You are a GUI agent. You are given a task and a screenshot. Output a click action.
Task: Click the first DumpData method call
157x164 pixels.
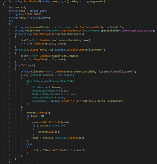pos(40,44)
